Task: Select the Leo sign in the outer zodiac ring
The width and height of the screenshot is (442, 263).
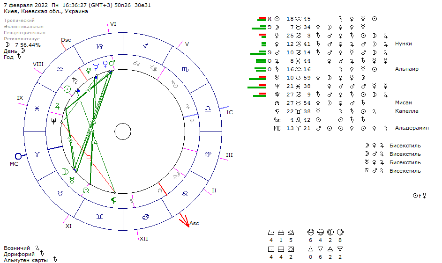Action: pyautogui.click(x=185, y=194)
